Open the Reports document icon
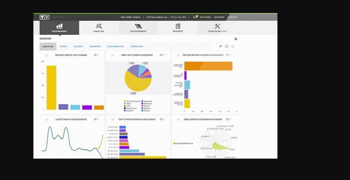The image size is (350, 180). pyautogui.click(x=178, y=28)
